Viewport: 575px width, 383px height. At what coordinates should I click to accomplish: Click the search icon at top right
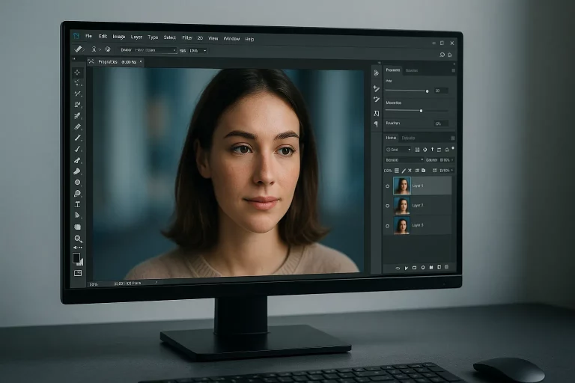tap(442, 55)
